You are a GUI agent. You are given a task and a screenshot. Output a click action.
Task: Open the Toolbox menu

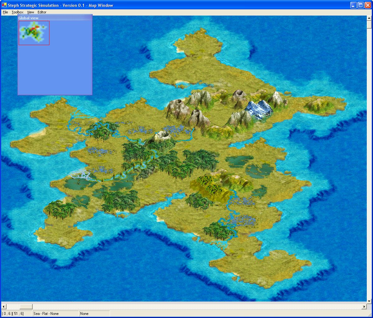click(17, 12)
